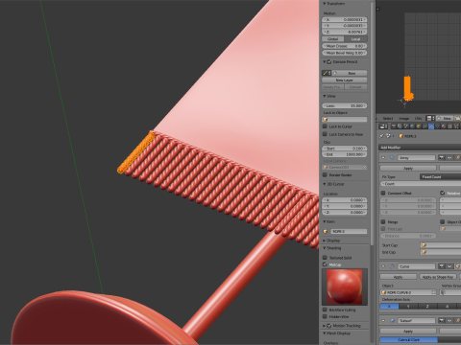Click the Matcap red sphere preview
Screen dimensions: 461x345
(x=345, y=287)
